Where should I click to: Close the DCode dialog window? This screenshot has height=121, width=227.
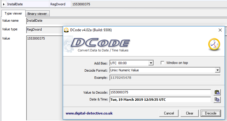[x=220, y=30]
